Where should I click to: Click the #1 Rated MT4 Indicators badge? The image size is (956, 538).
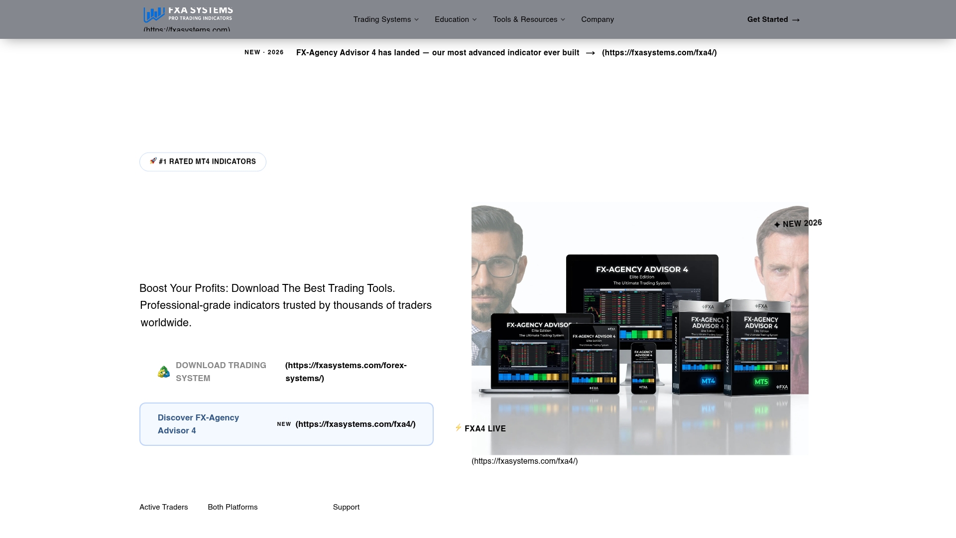(203, 162)
